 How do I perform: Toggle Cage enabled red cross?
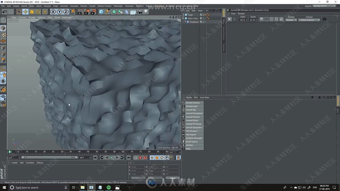point(205,15)
